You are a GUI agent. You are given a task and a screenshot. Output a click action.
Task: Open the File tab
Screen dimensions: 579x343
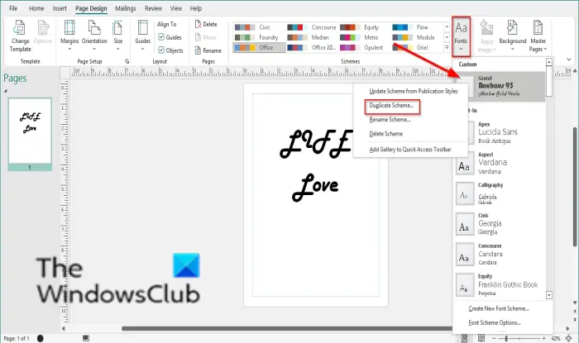pos(13,8)
